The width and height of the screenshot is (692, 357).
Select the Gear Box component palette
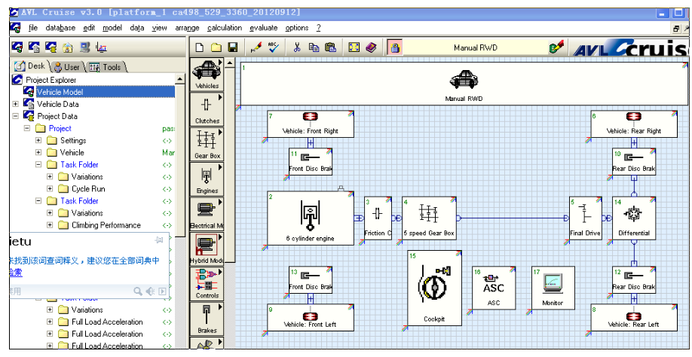pyautogui.click(x=207, y=144)
